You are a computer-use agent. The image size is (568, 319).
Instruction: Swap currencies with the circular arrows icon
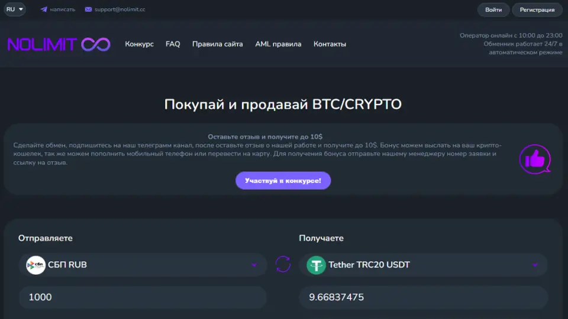tap(283, 265)
